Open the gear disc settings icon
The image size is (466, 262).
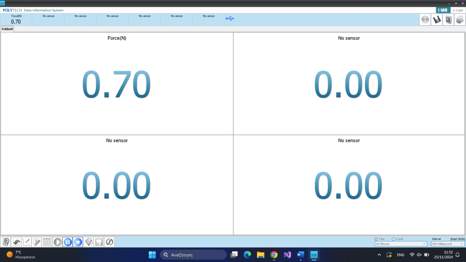(425, 20)
